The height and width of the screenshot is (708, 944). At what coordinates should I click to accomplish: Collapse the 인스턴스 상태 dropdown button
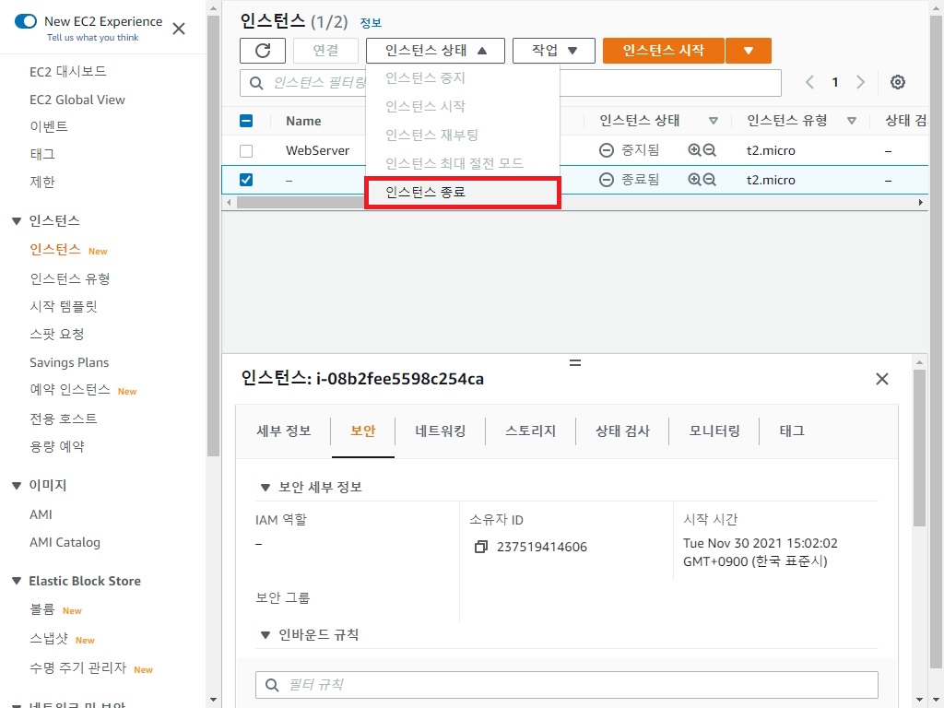[435, 51]
